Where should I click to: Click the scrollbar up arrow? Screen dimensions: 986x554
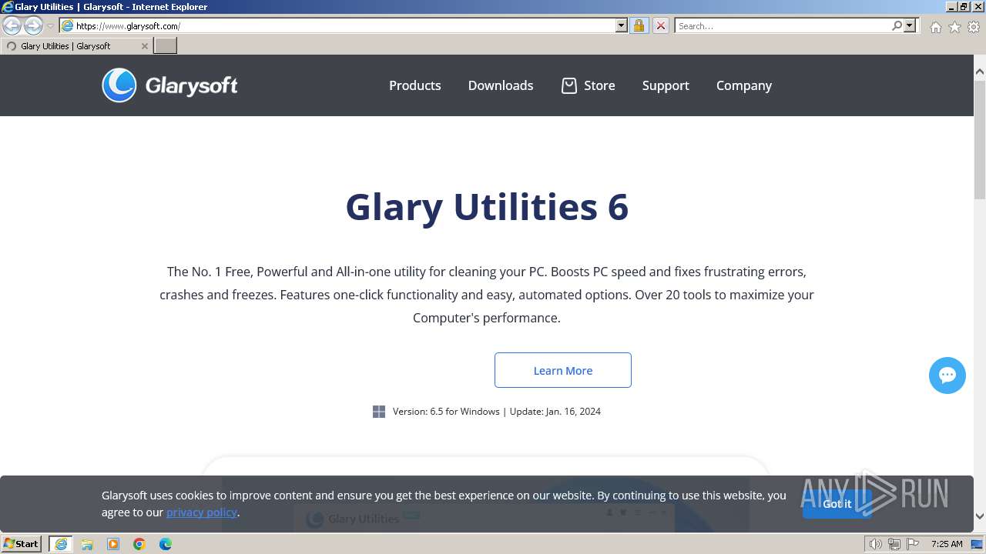coord(980,72)
